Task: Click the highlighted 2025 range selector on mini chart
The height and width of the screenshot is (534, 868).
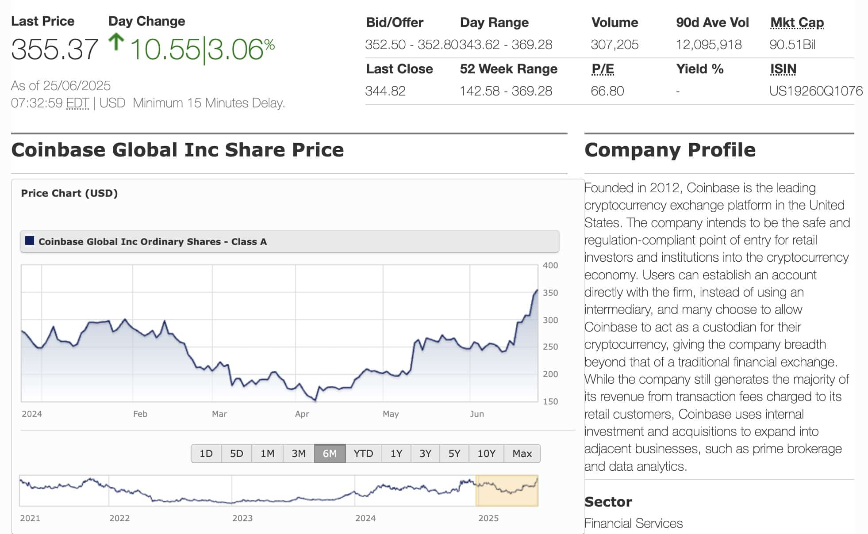Action: point(507,490)
